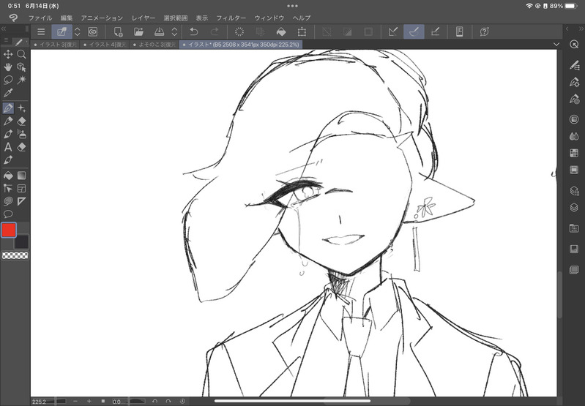
Task: Choose the dark sub color swatch
Action: coord(21,242)
